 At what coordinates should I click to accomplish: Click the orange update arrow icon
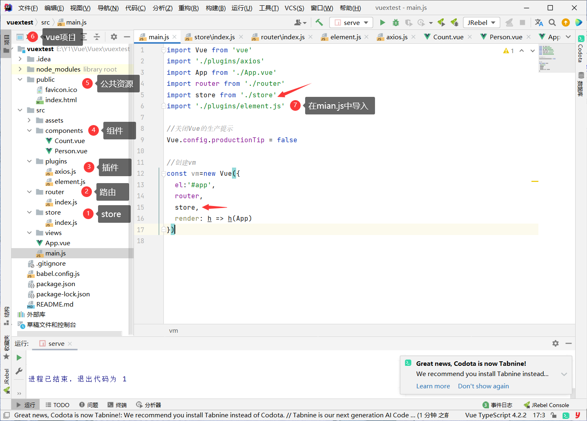(566, 22)
